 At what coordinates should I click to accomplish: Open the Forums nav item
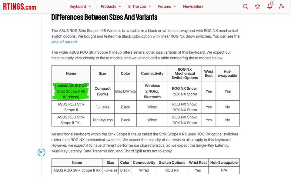coord(164,6)
